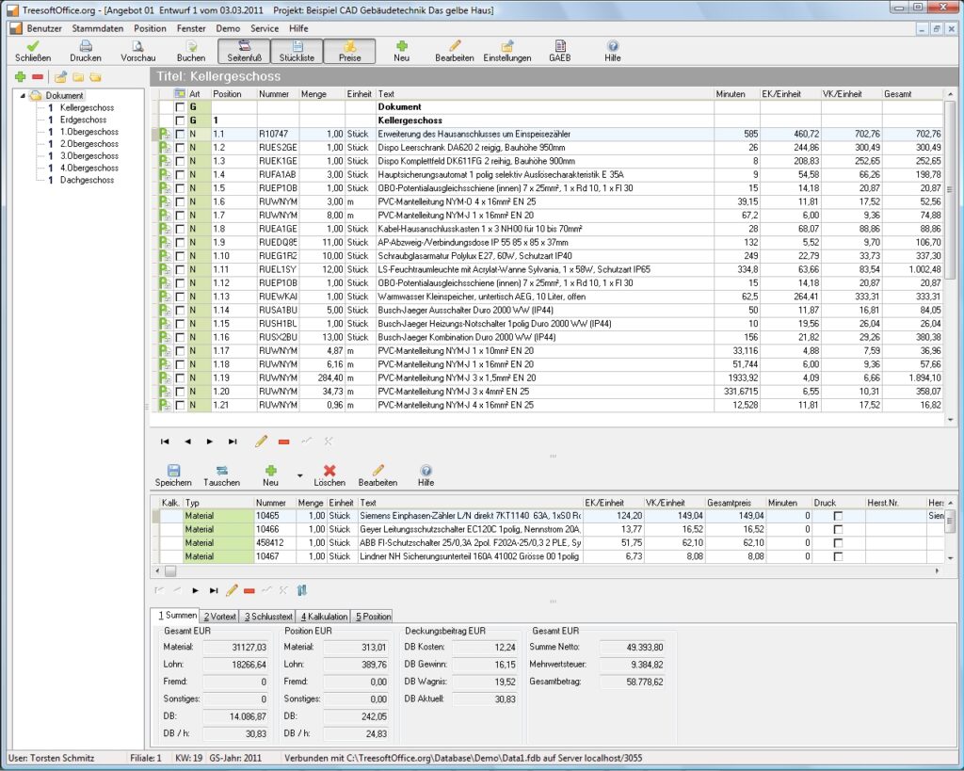This screenshot has height=771, width=964.
Task: Open the GAEB export function
Action: tap(559, 50)
